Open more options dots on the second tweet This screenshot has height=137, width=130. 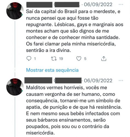pyautogui.click(x=121, y=80)
